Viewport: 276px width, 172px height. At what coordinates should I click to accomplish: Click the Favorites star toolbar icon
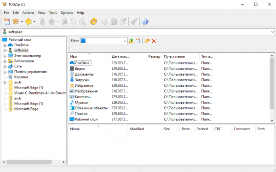(x=29, y=22)
